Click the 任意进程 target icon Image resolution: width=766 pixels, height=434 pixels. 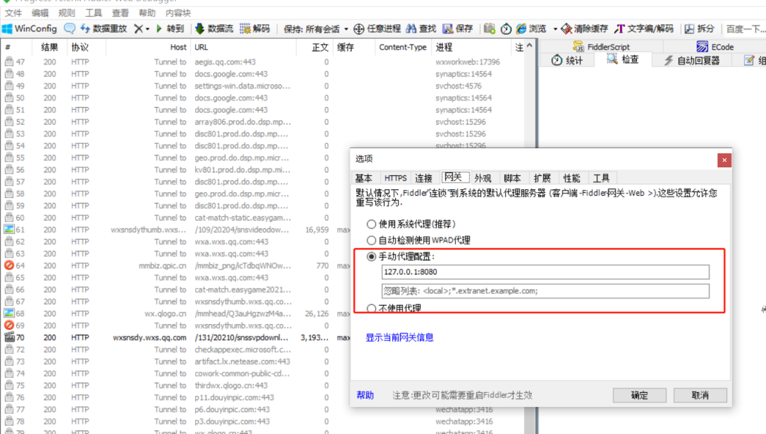[x=359, y=29]
